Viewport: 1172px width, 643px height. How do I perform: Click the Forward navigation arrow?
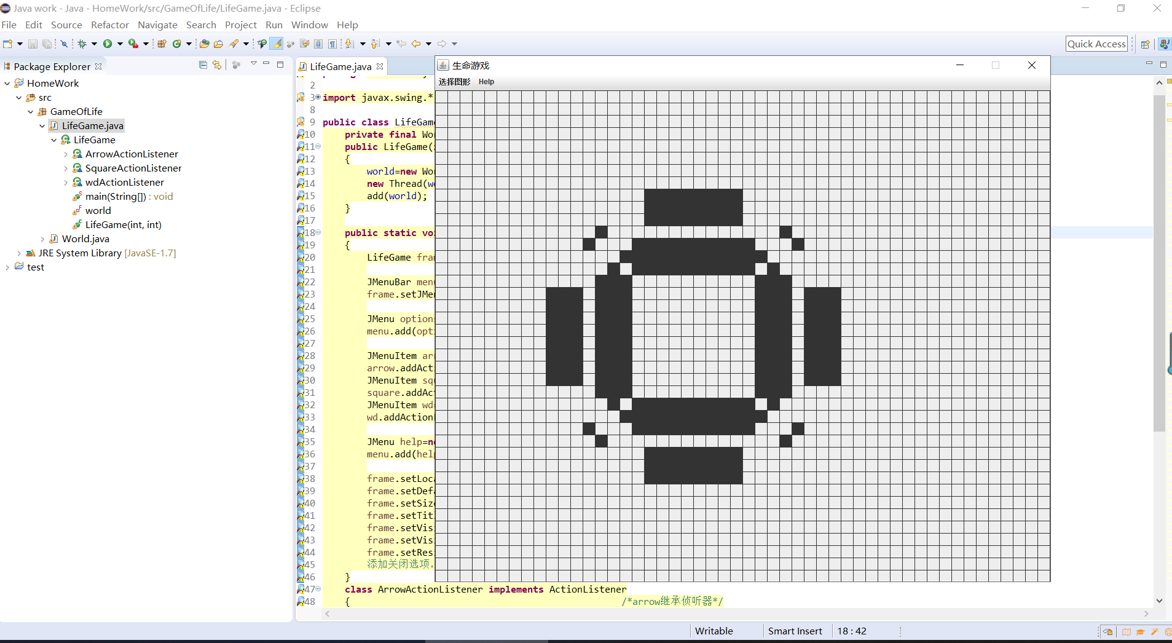[442, 44]
